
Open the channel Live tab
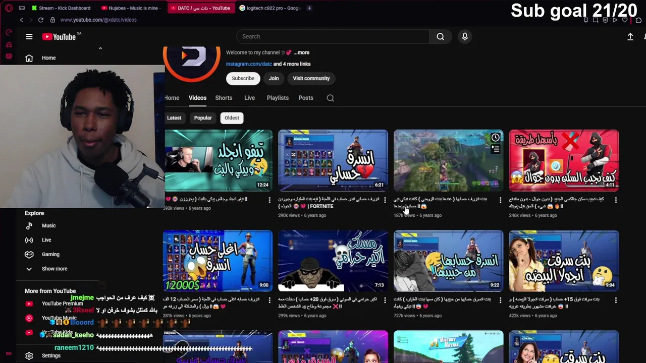tap(249, 98)
